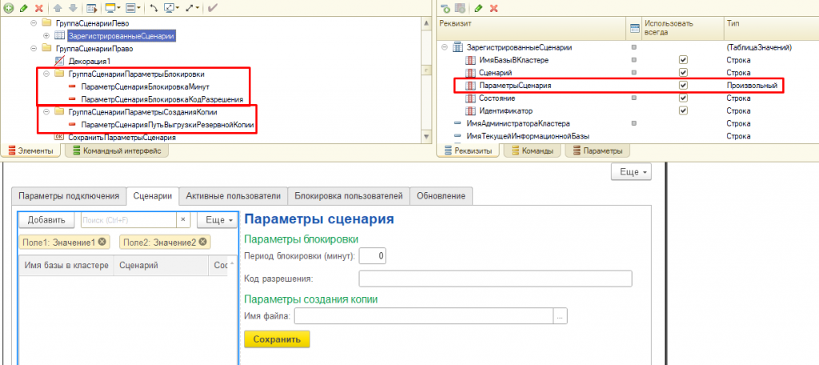Collapse ГруппаСценарииПараметрыБлокировки node
This screenshot has width=819, height=365.
click(x=46, y=74)
